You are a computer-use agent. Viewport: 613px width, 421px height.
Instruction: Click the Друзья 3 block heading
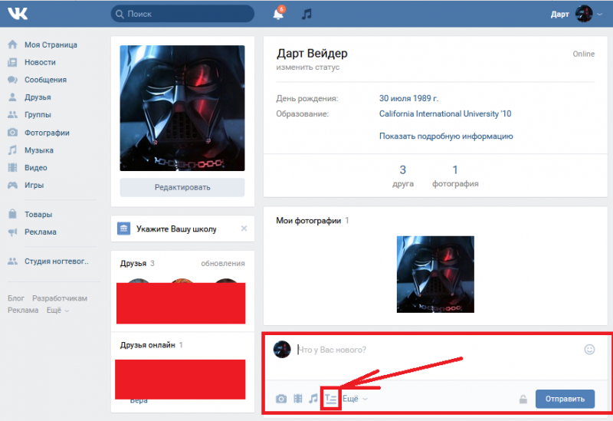pyautogui.click(x=137, y=263)
